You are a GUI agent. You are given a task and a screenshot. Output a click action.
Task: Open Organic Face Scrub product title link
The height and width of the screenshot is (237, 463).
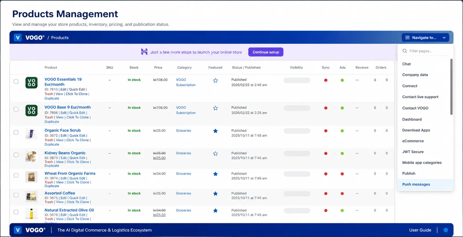coord(63,130)
